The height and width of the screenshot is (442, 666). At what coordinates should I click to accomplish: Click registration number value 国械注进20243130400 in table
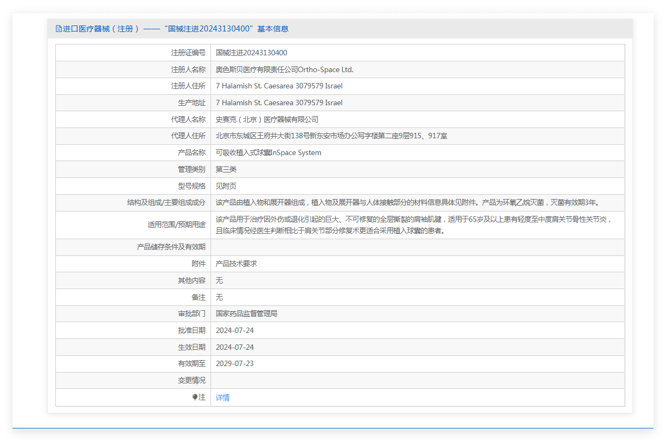coord(251,53)
